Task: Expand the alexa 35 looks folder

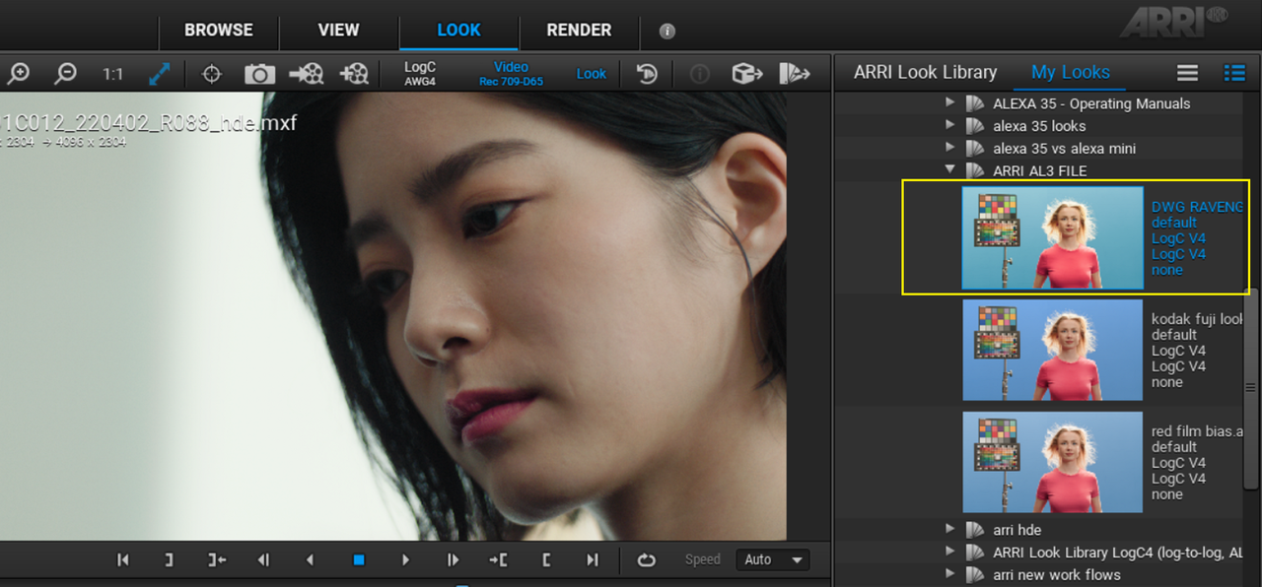Action: tap(950, 125)
